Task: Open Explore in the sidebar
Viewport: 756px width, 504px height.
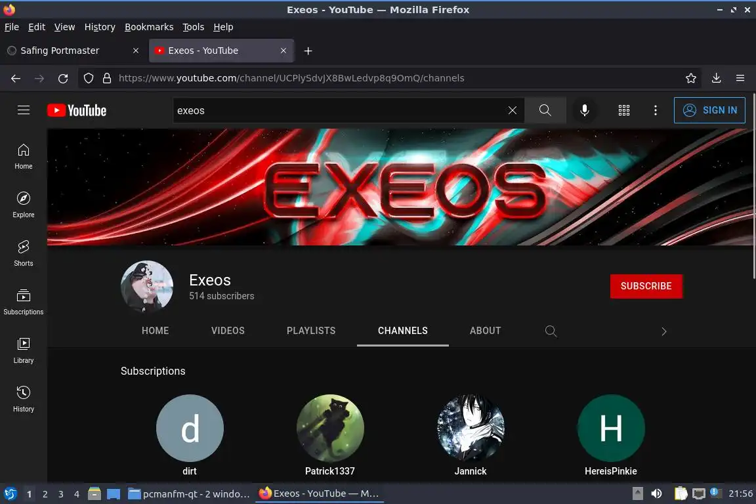Action: (x=23, y=205)
